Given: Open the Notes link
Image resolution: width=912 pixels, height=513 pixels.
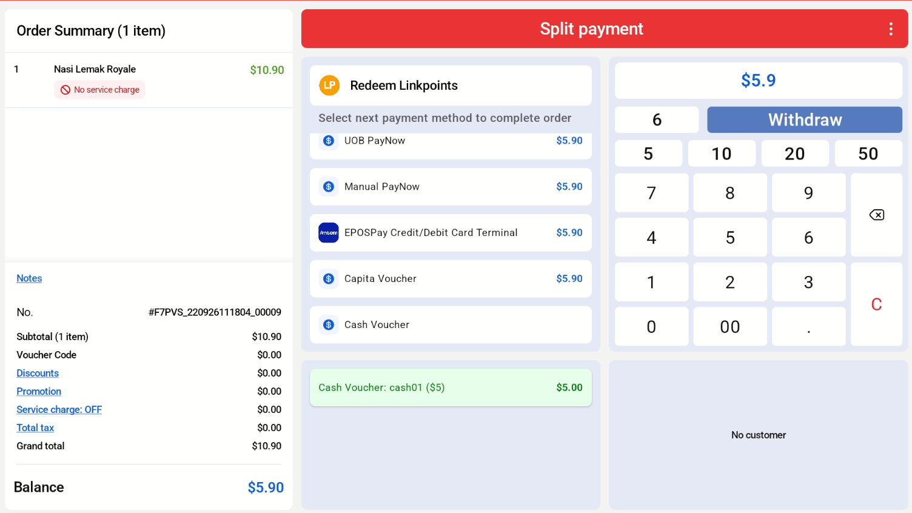Looking at the screenshot, I should [29, 278].
